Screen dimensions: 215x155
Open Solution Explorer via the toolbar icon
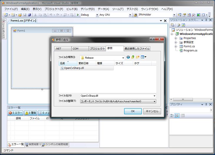tap(179, 15)
